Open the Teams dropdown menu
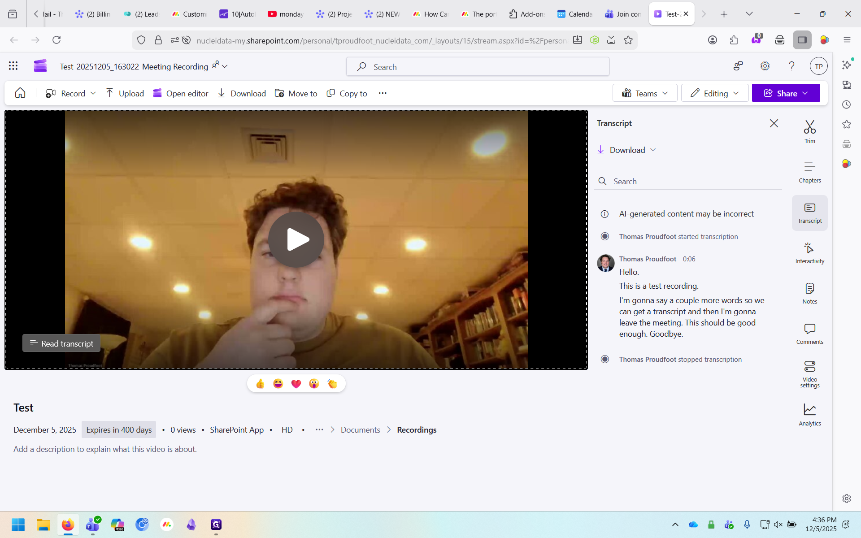Screen dimensions: 861x538 [645, 93]
